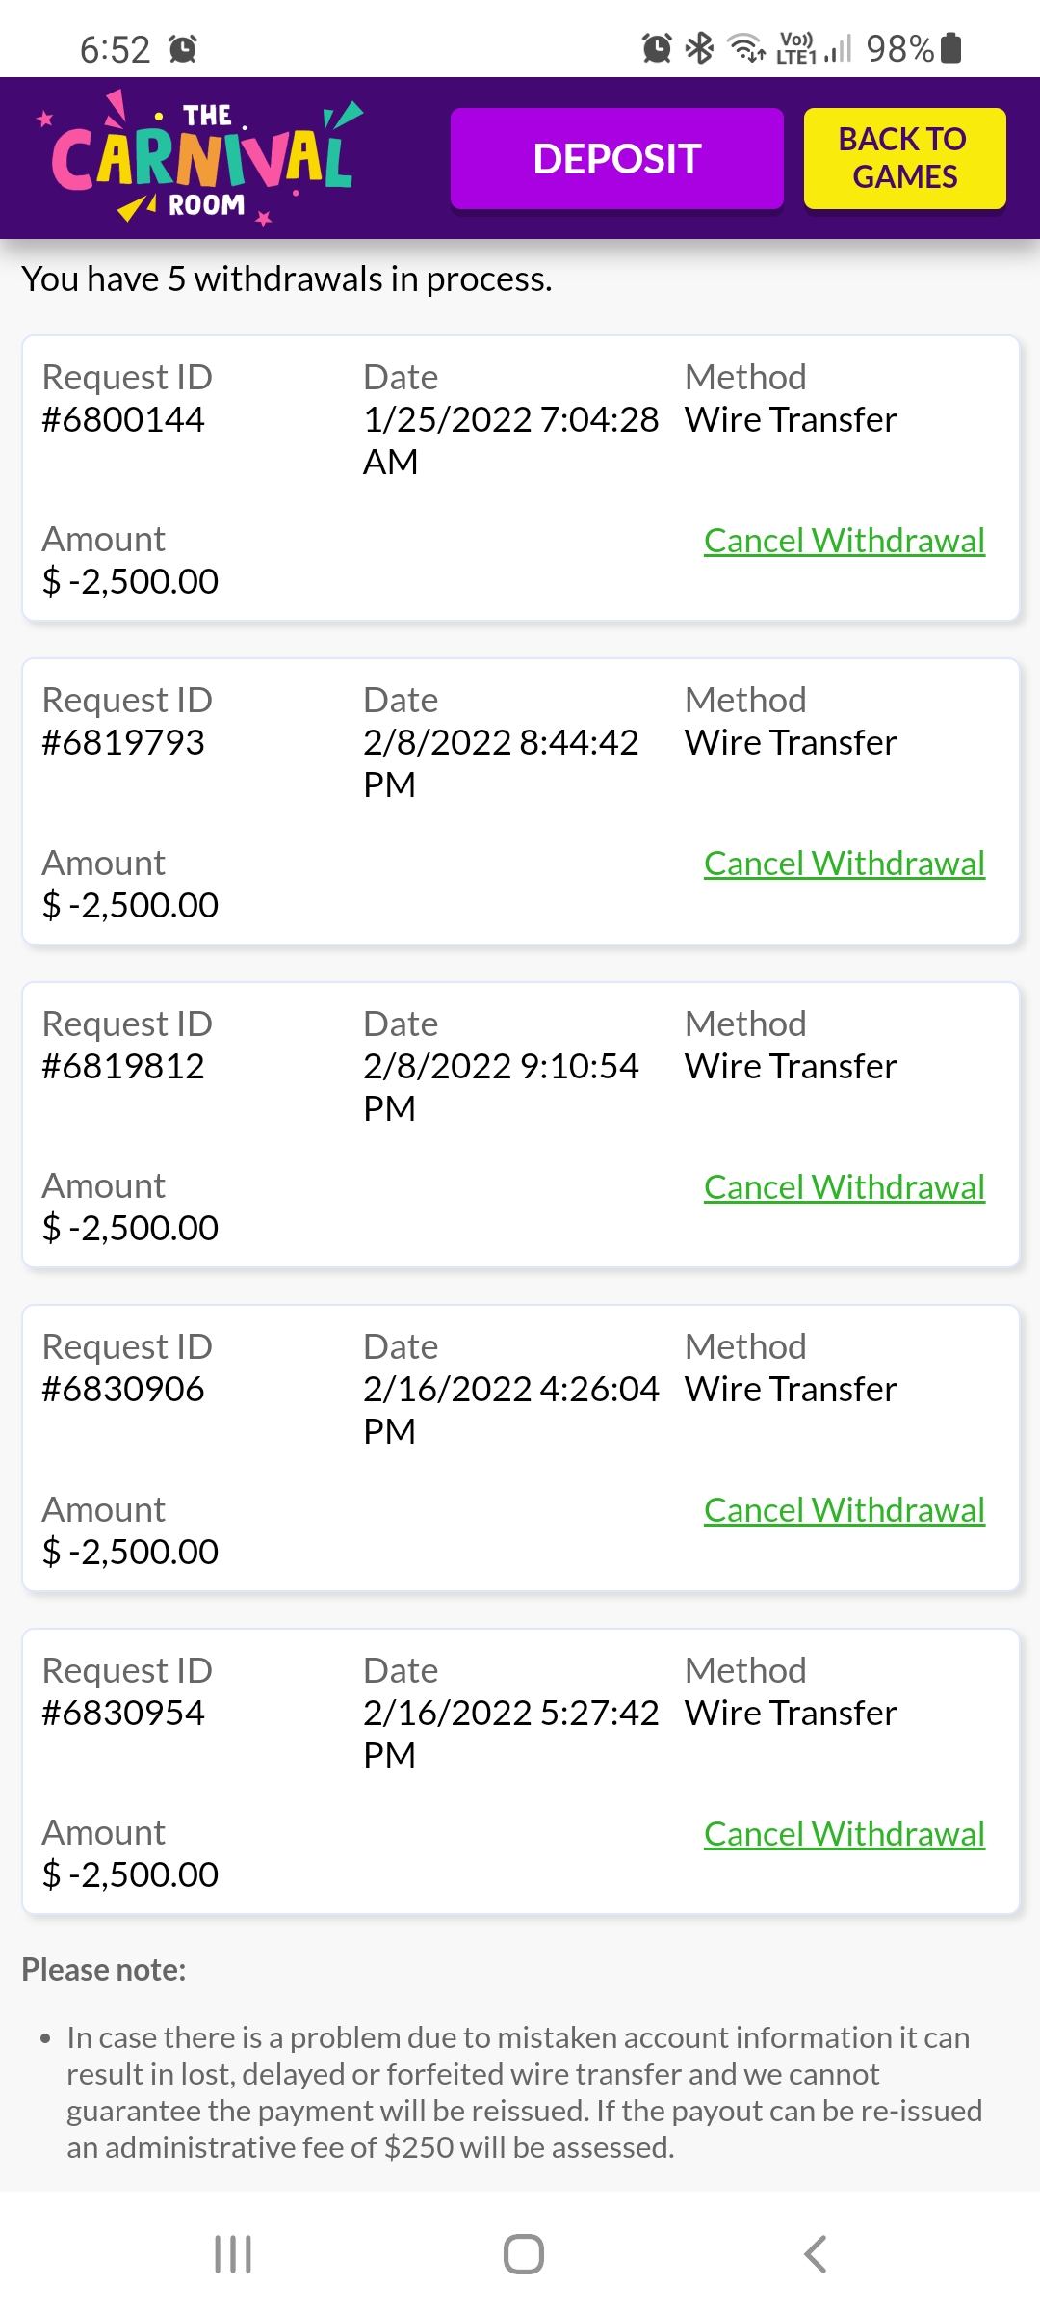Viewport: 1040px width, 2313px height.
Task: Tap the Bluetooth icon in status bar
Action: coord(700,47)
